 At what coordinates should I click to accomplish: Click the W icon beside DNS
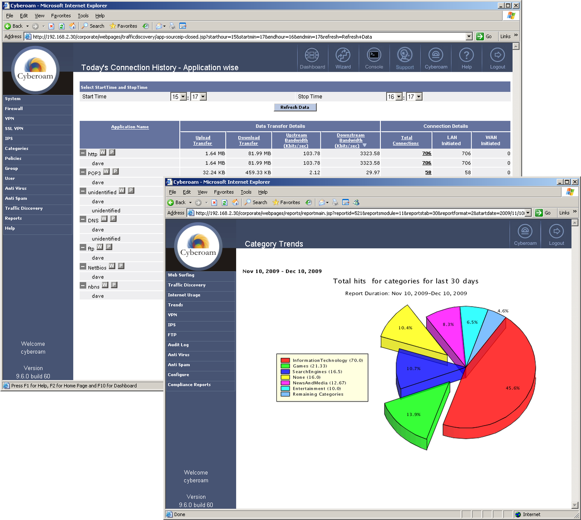pyautogui.click(x=104, y=219)
